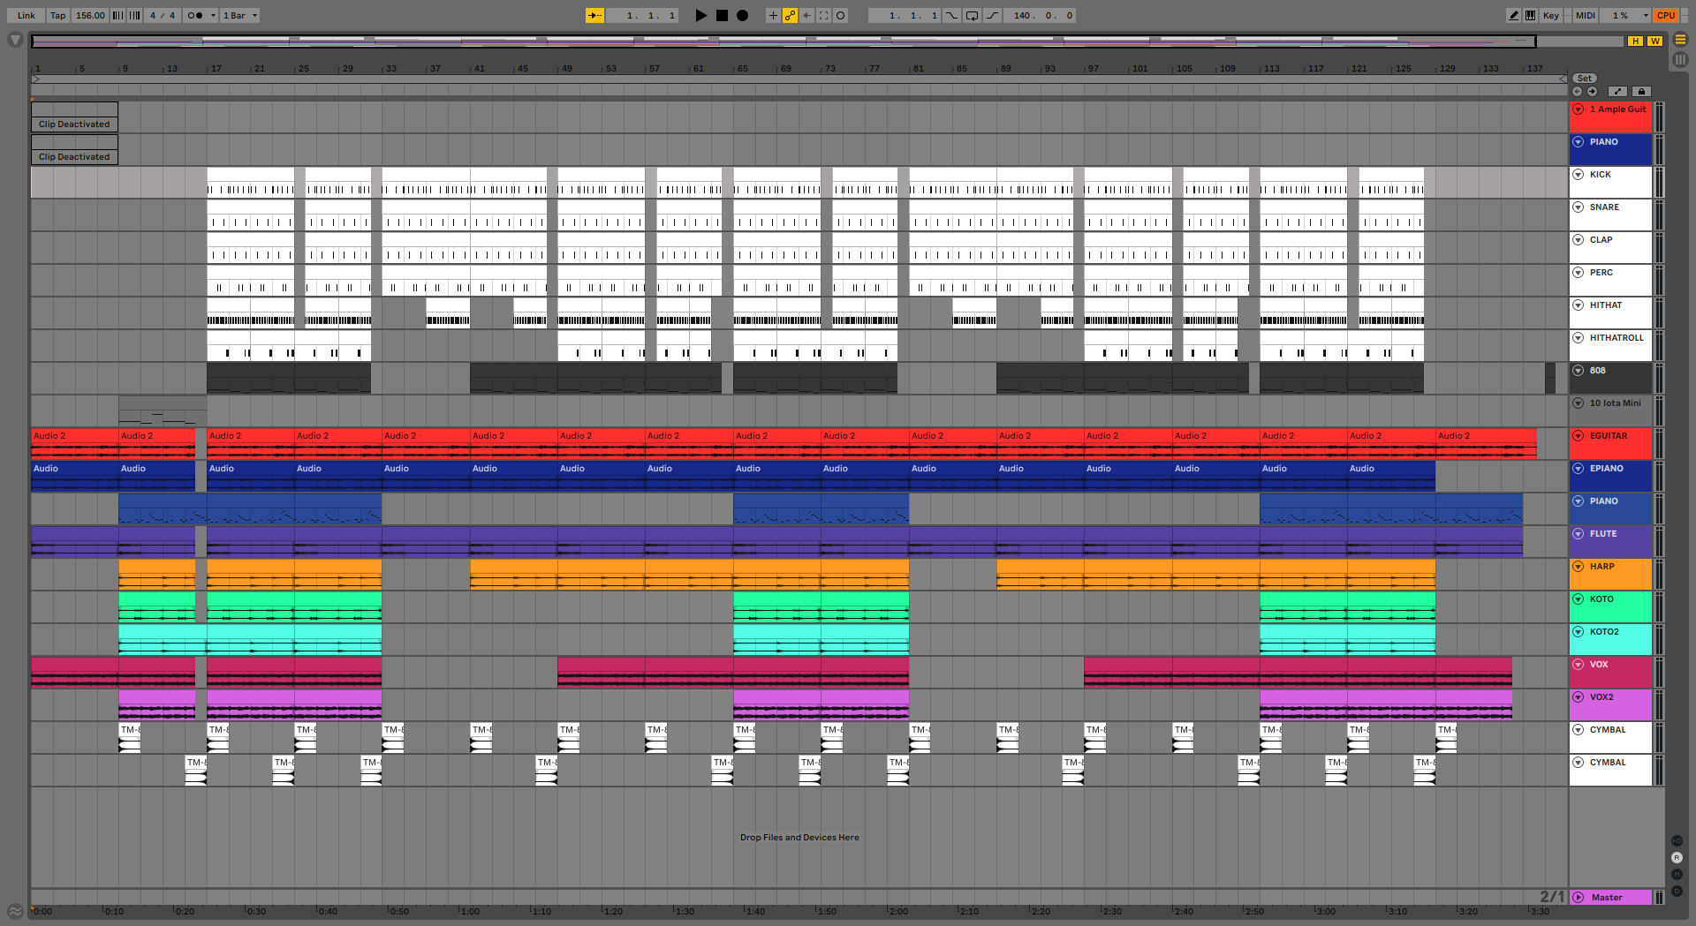Screen dimensions: 1696x926
Task: Toggle the Automation Arm icon
Action: (x=790, y=15)
